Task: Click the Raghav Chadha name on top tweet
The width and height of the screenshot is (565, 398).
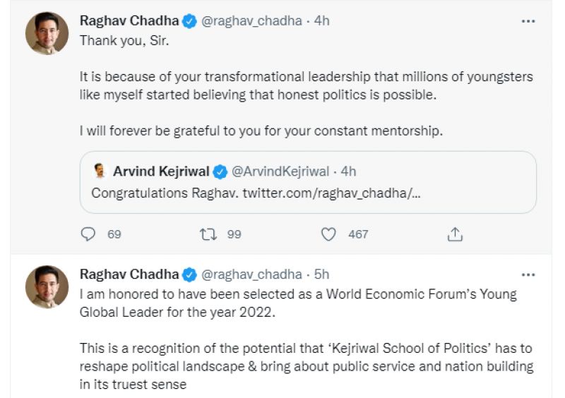Action: tap(129, 21)
